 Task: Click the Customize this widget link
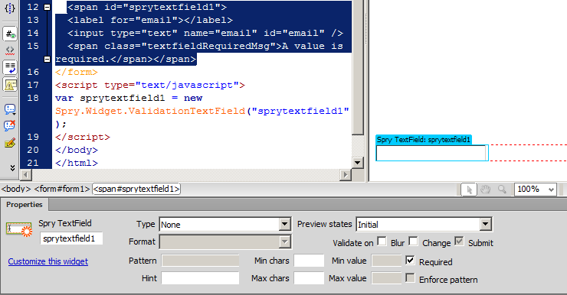(48, 261)
